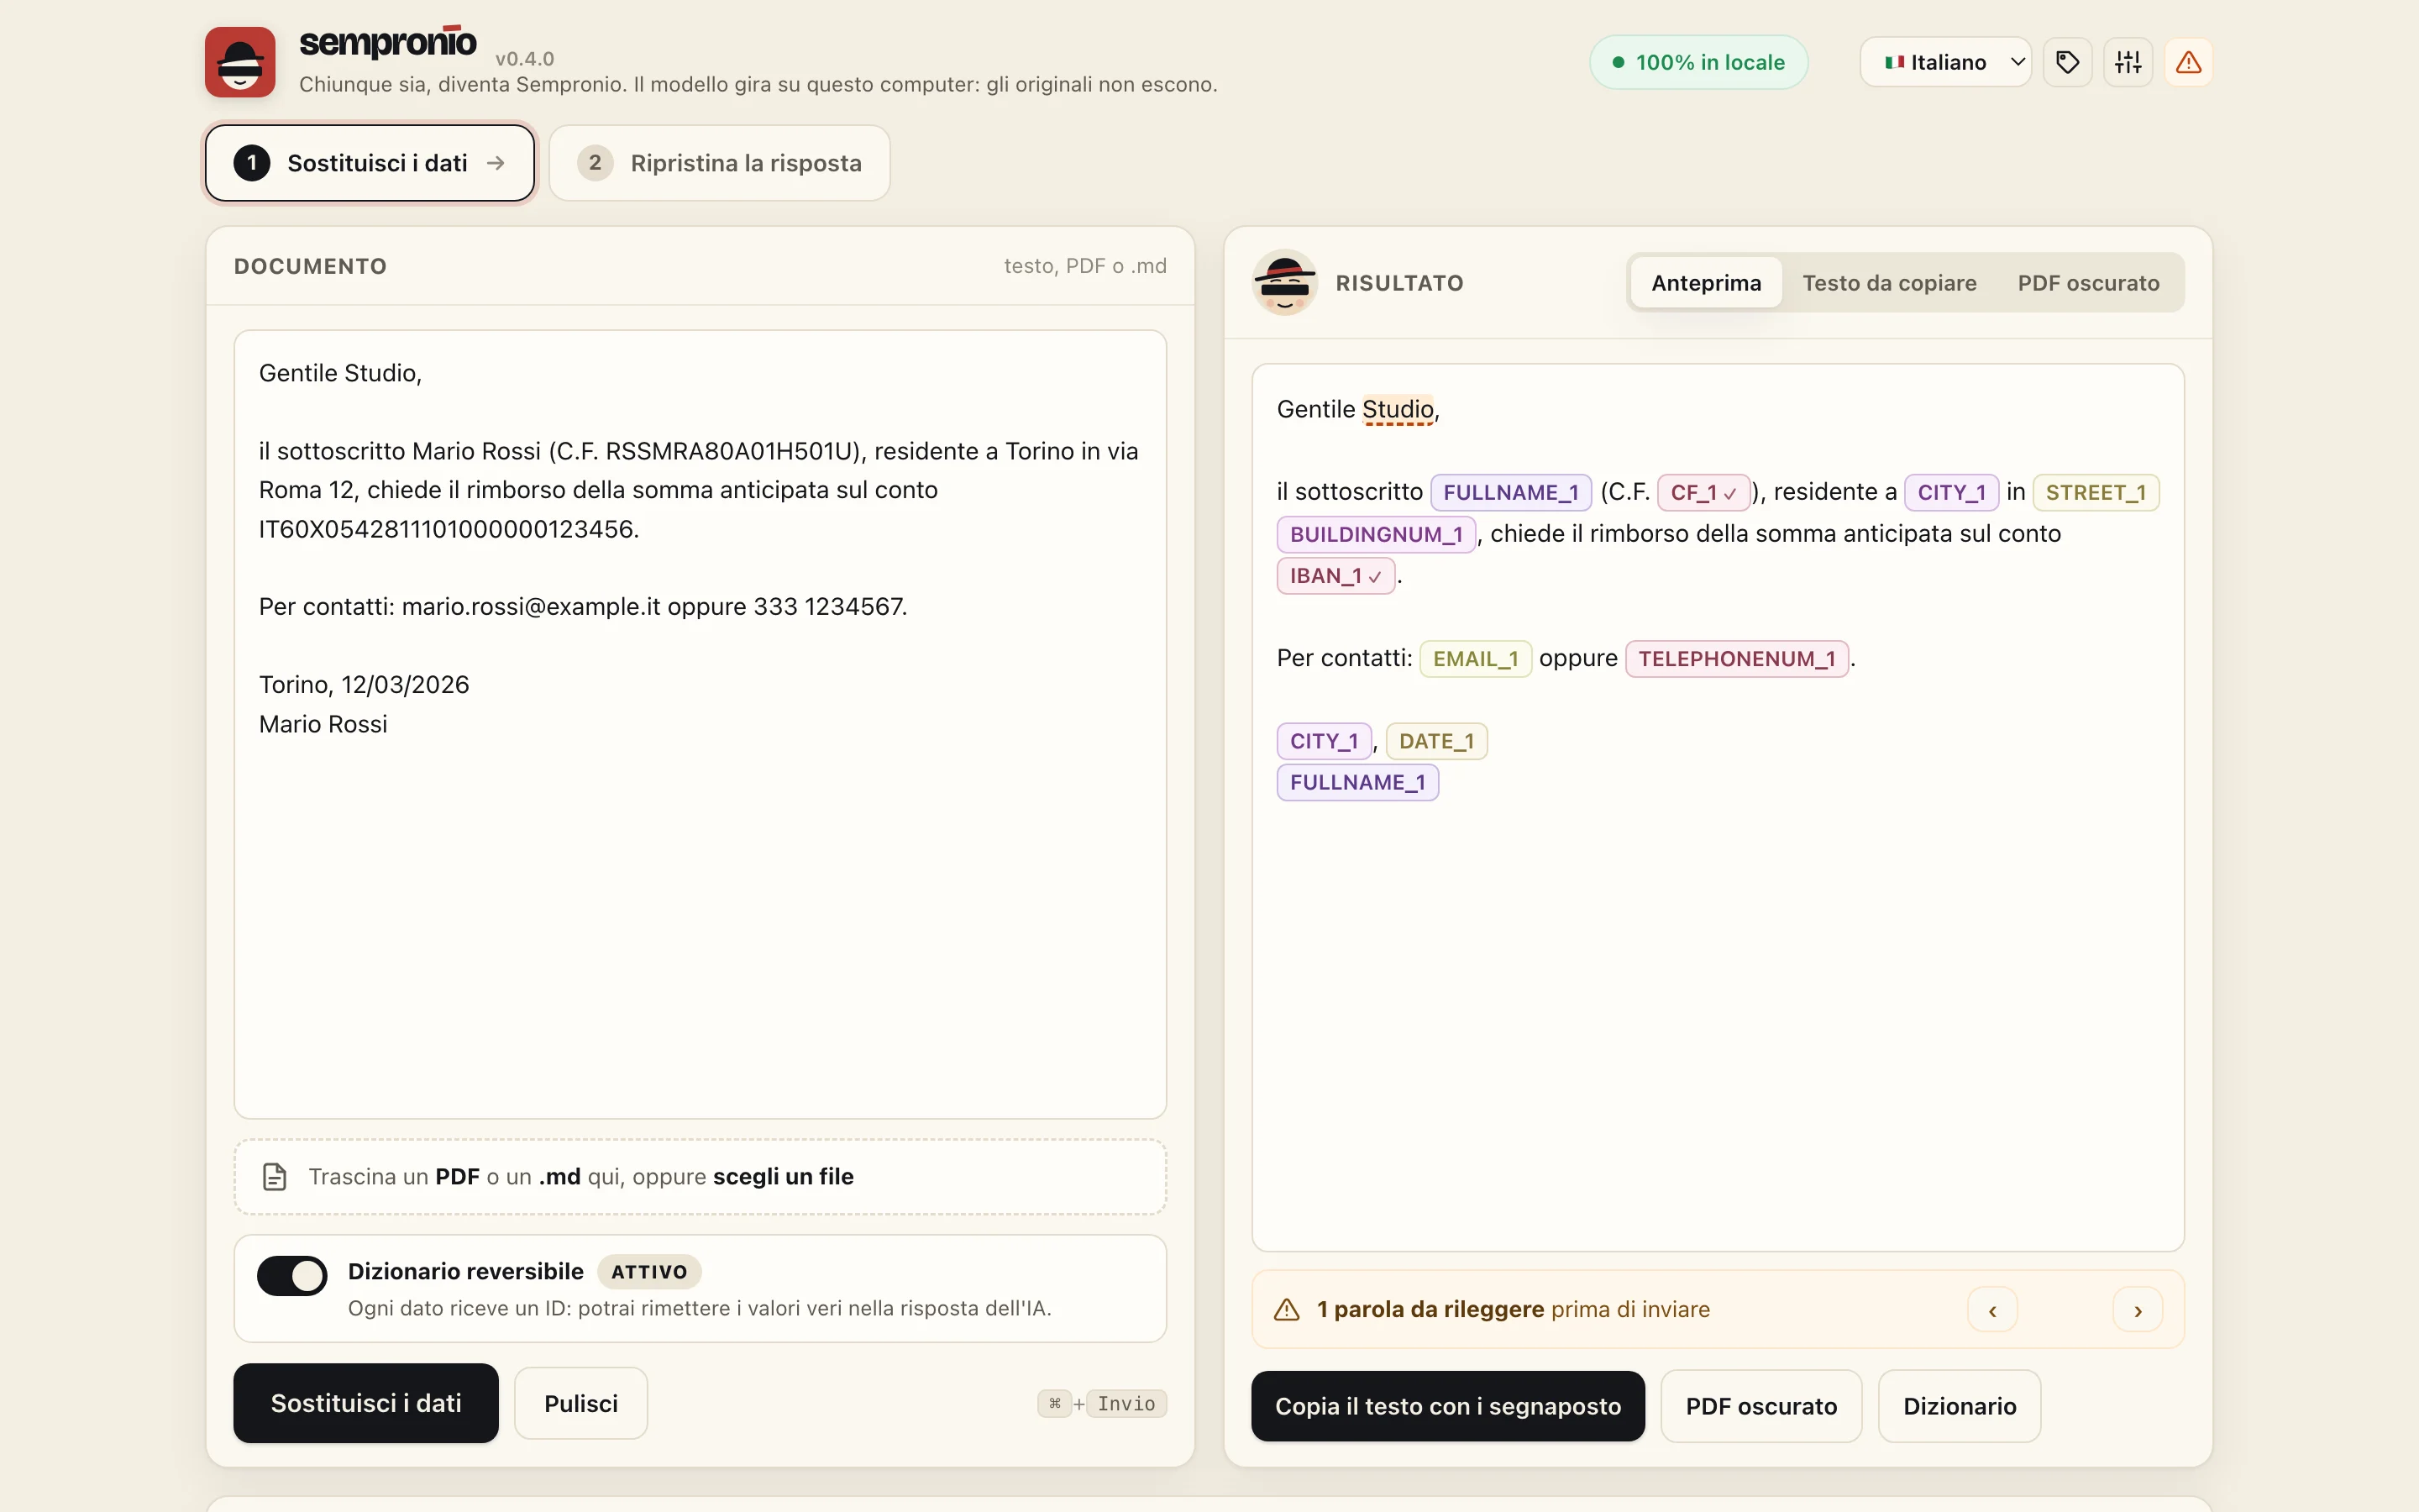
Task: Click the warning icon in review banner
Action: 1287,1309
